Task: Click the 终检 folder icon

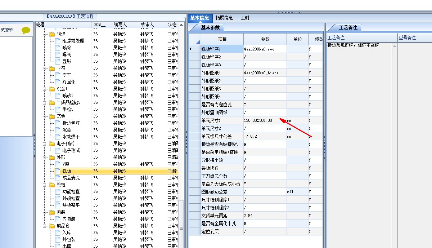Action: click(x=52, y=185)
